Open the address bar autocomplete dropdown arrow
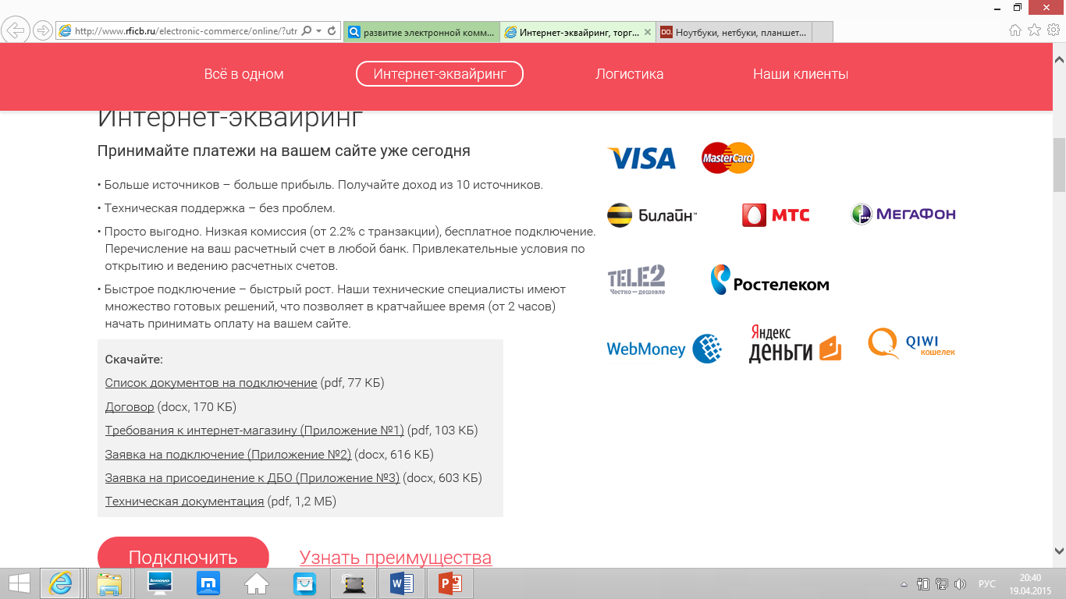The height and width of the screenshot is (599, 1066). pyautogui.click(x=319, y=31)
